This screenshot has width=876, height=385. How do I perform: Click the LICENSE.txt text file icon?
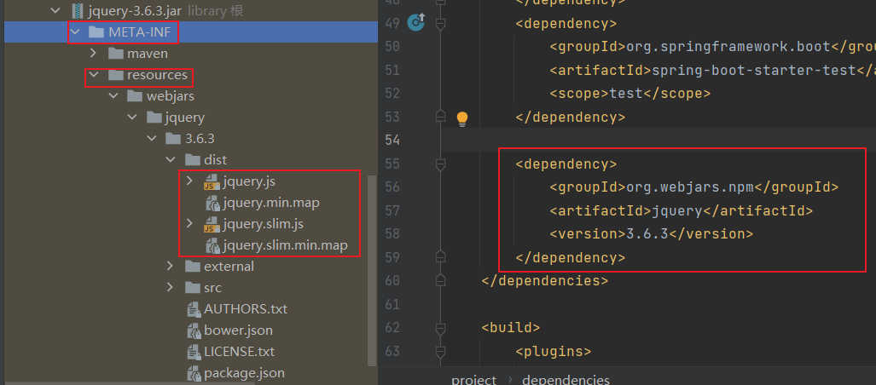coord(194,352)
